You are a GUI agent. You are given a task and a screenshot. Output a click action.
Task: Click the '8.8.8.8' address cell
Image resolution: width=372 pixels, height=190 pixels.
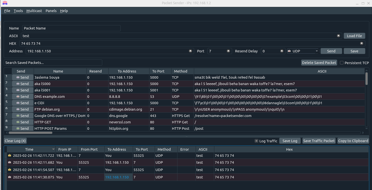pos(129,97)
